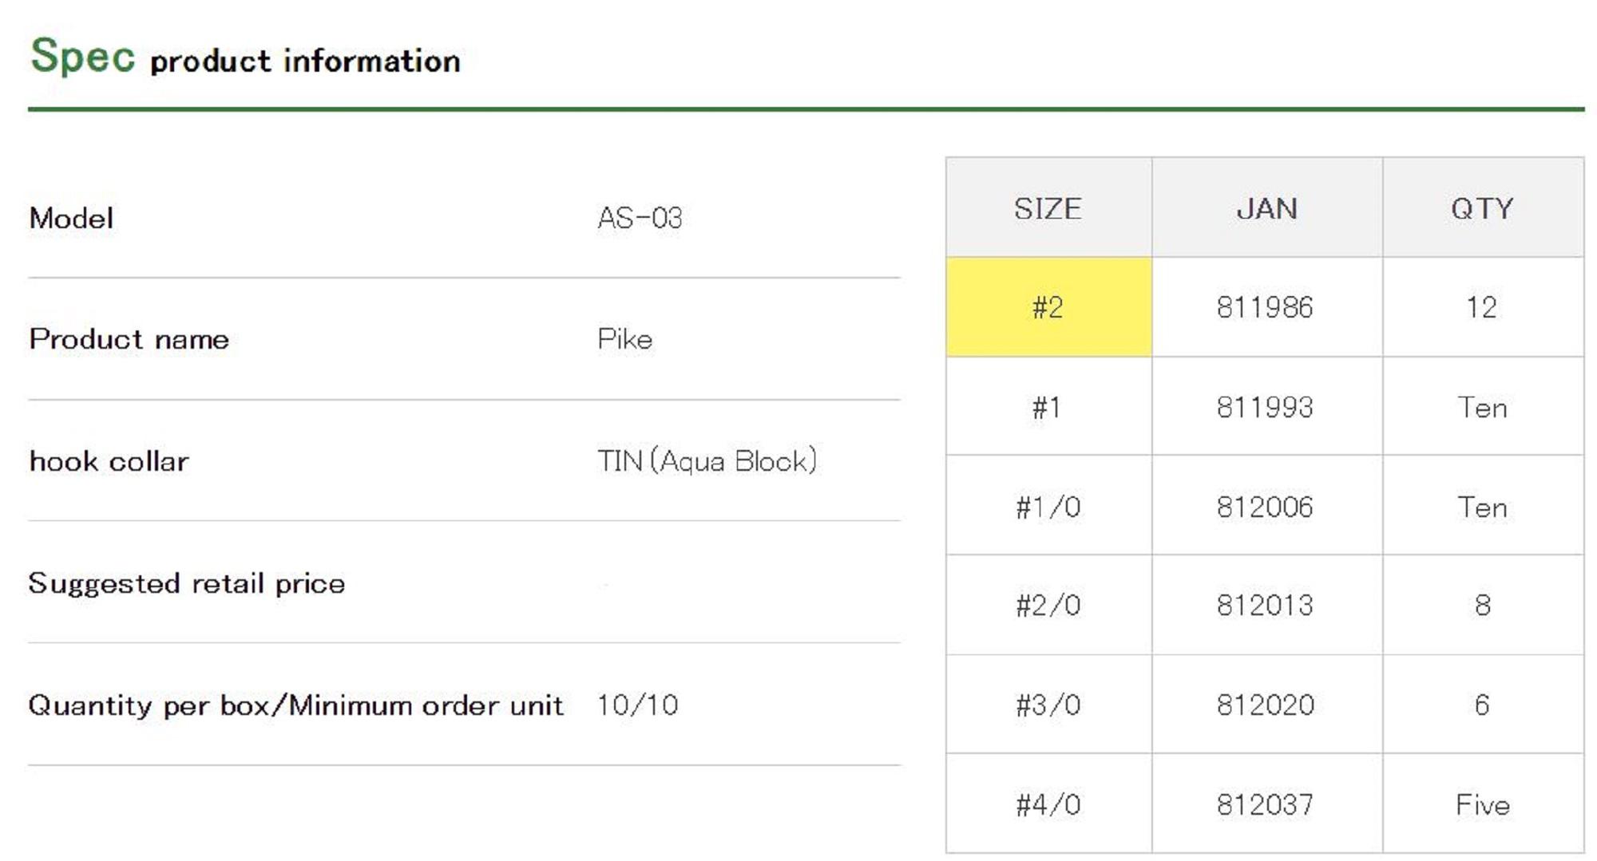Click JAN code 811993
This screenshot has width=1597, height=861.
pyautogui.click(x=1265, y=408)
